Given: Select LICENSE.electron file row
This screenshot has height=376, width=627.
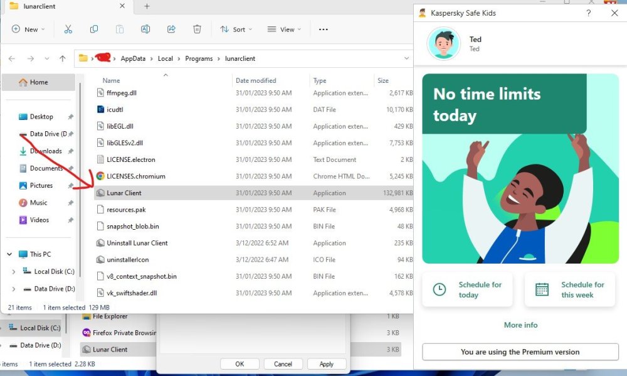Looking at the screenshot, I should click(255, 159).
